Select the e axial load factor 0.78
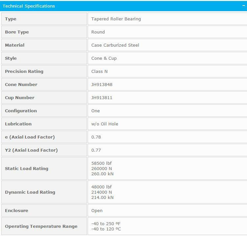247x236 pixels. point(96,137)
